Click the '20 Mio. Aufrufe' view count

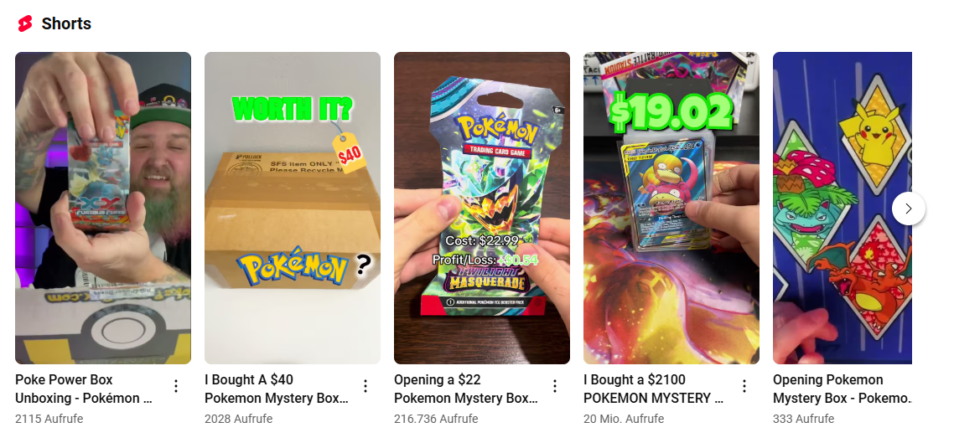(624, 419)
